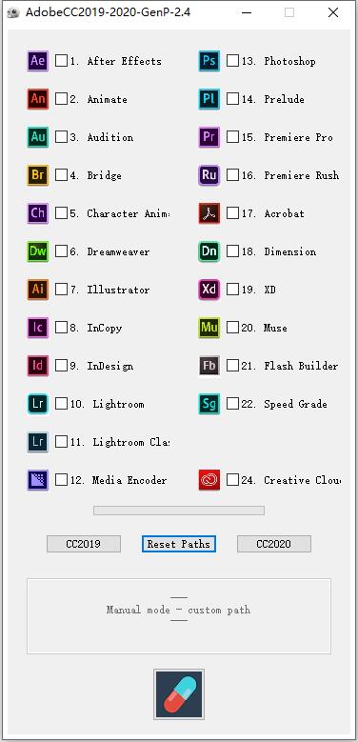358x742 pixels.
Task: Check the 20. Muse checkbox
Action: (232, 328)
